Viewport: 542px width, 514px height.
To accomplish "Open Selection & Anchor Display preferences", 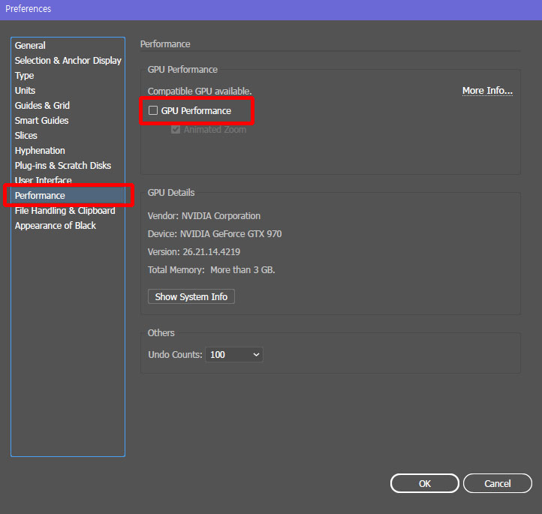I will [68, 61].
